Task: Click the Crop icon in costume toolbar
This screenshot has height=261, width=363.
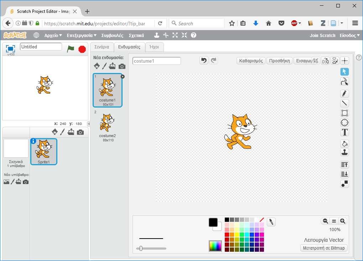Action: pyautogui.click(x=315, y=61)
